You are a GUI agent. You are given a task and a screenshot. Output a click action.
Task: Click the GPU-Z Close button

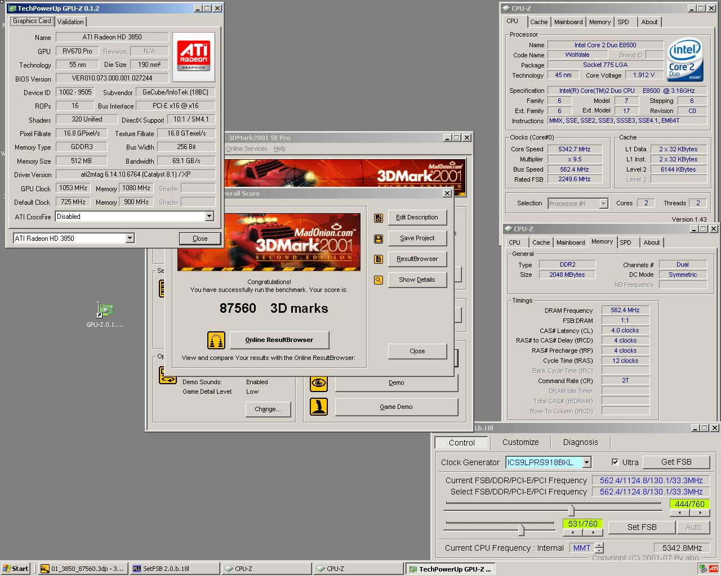[x=200, y=238]
